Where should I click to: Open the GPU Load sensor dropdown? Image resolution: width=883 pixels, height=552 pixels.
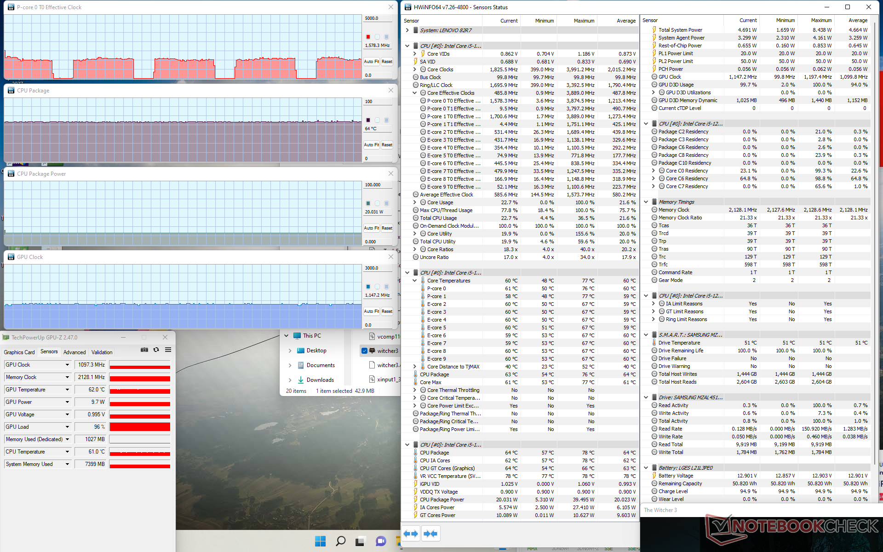coord(67,427)
